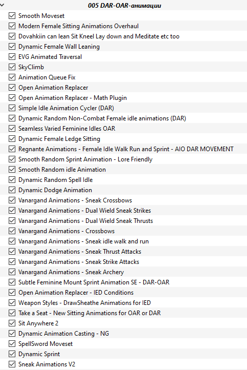The image size is (247, 370).
Task: Select the 005 DAR-OAR-анимации separator title
Action: tap(124, 6)
